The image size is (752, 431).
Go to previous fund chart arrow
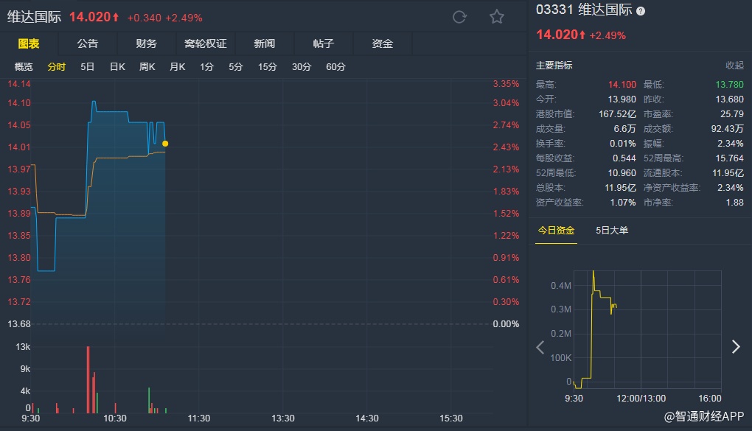[540, 347]
